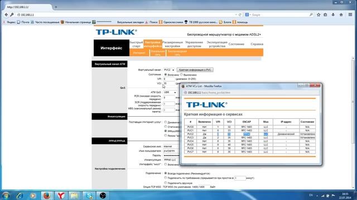The height and width of the screenshot is (200, 357).
Task: Expand the ATM QoS UBR dropdown
Action: [170, 92]
